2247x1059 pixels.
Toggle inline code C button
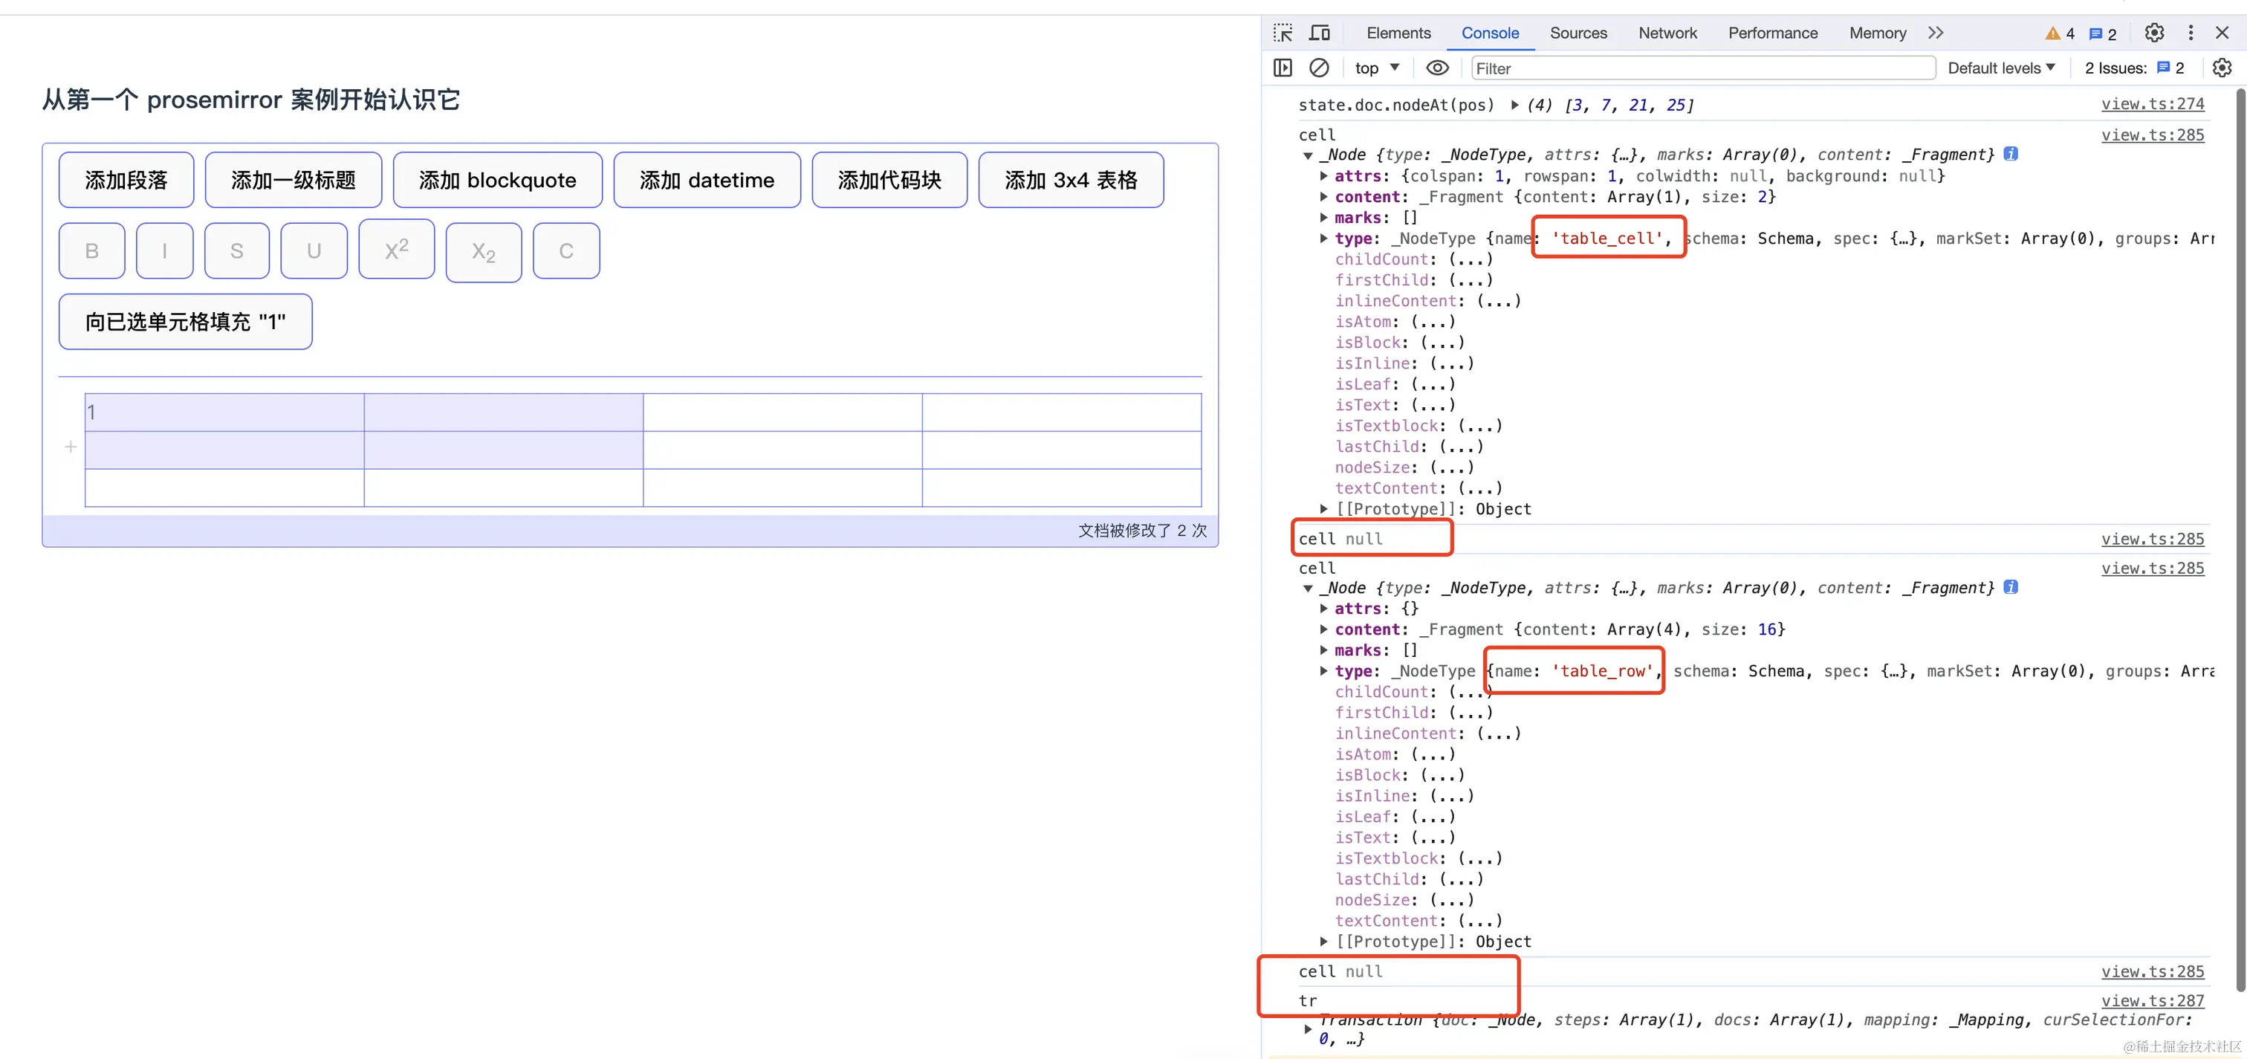[566, 251]
